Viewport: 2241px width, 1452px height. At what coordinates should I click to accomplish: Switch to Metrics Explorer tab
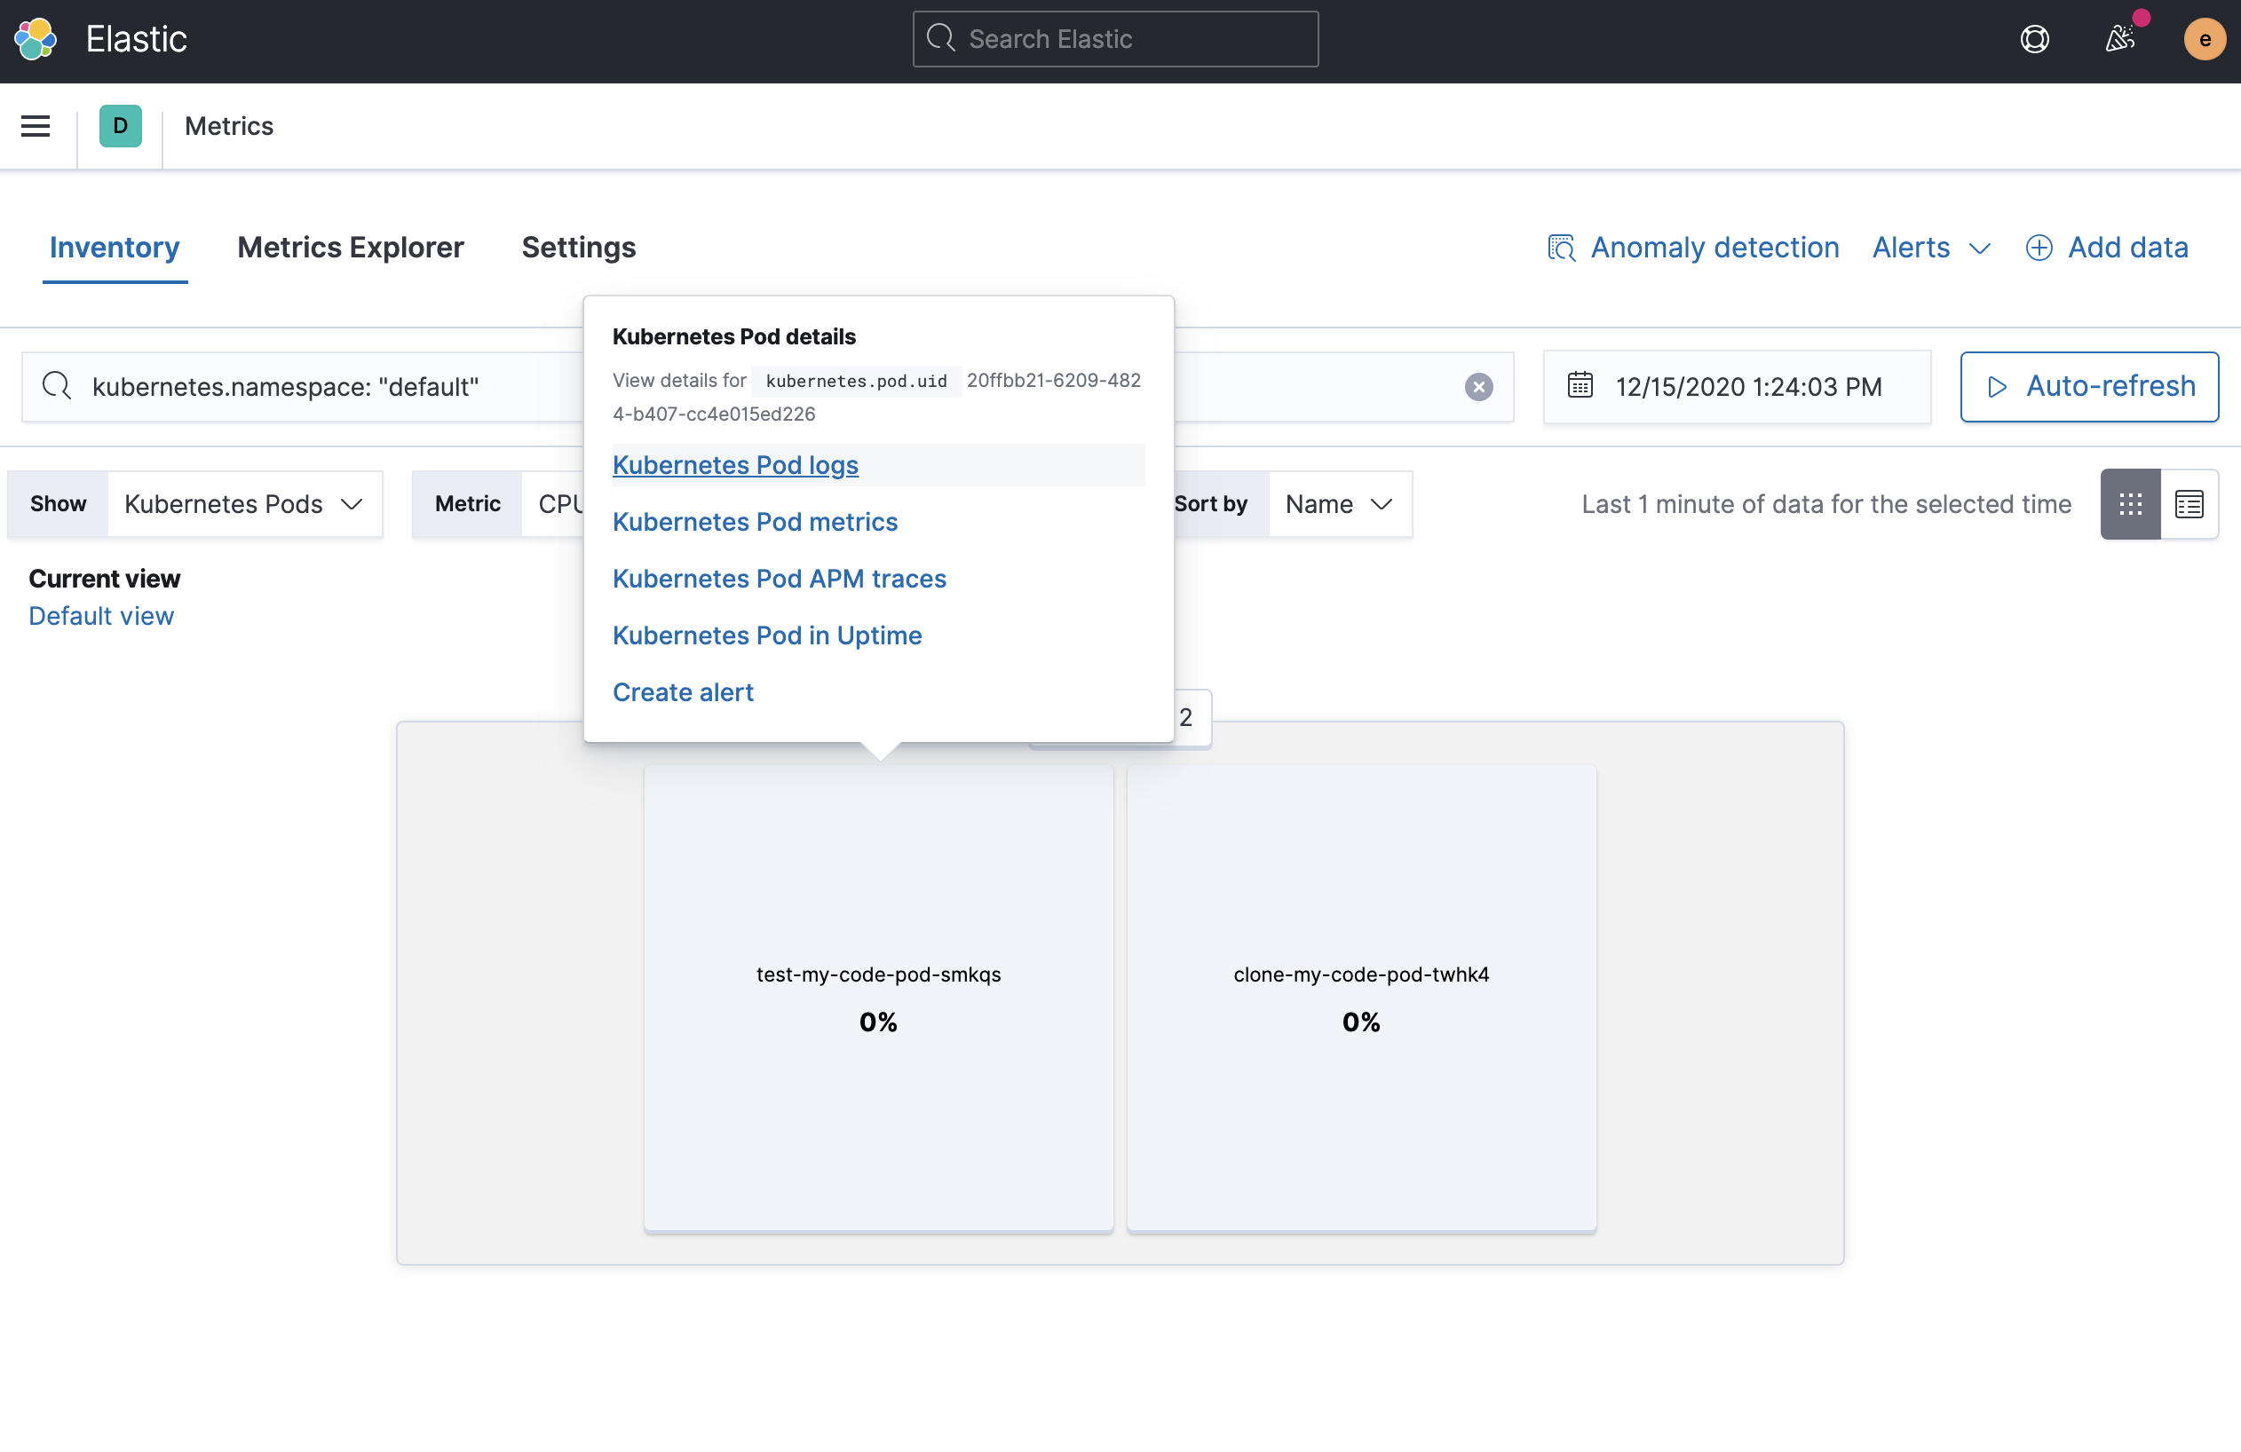(x=351, y=248)
